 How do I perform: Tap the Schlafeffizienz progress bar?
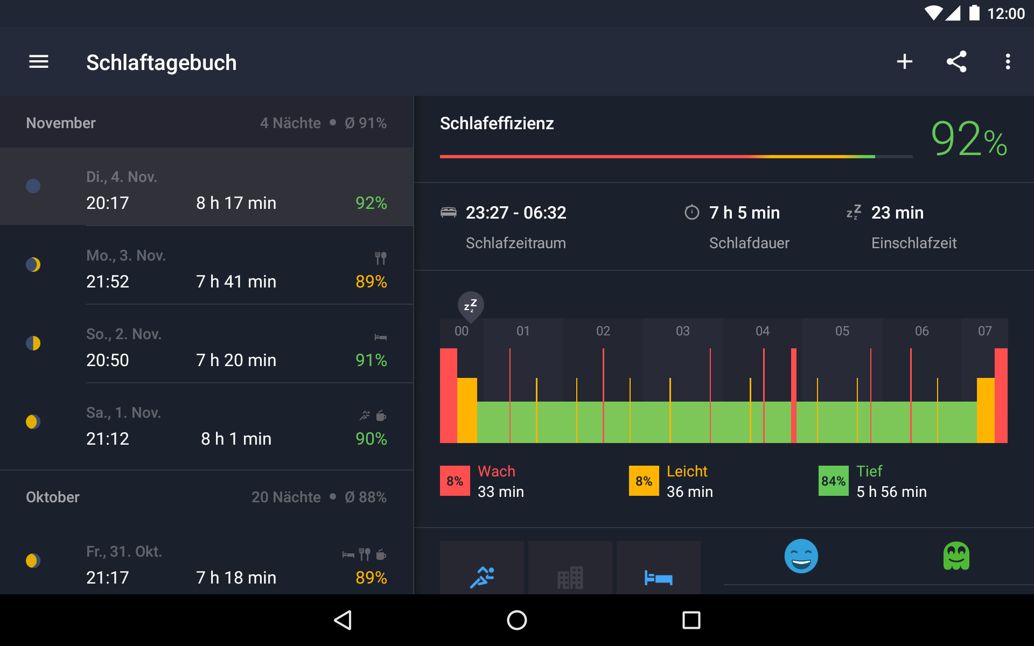tap(676, 157)
